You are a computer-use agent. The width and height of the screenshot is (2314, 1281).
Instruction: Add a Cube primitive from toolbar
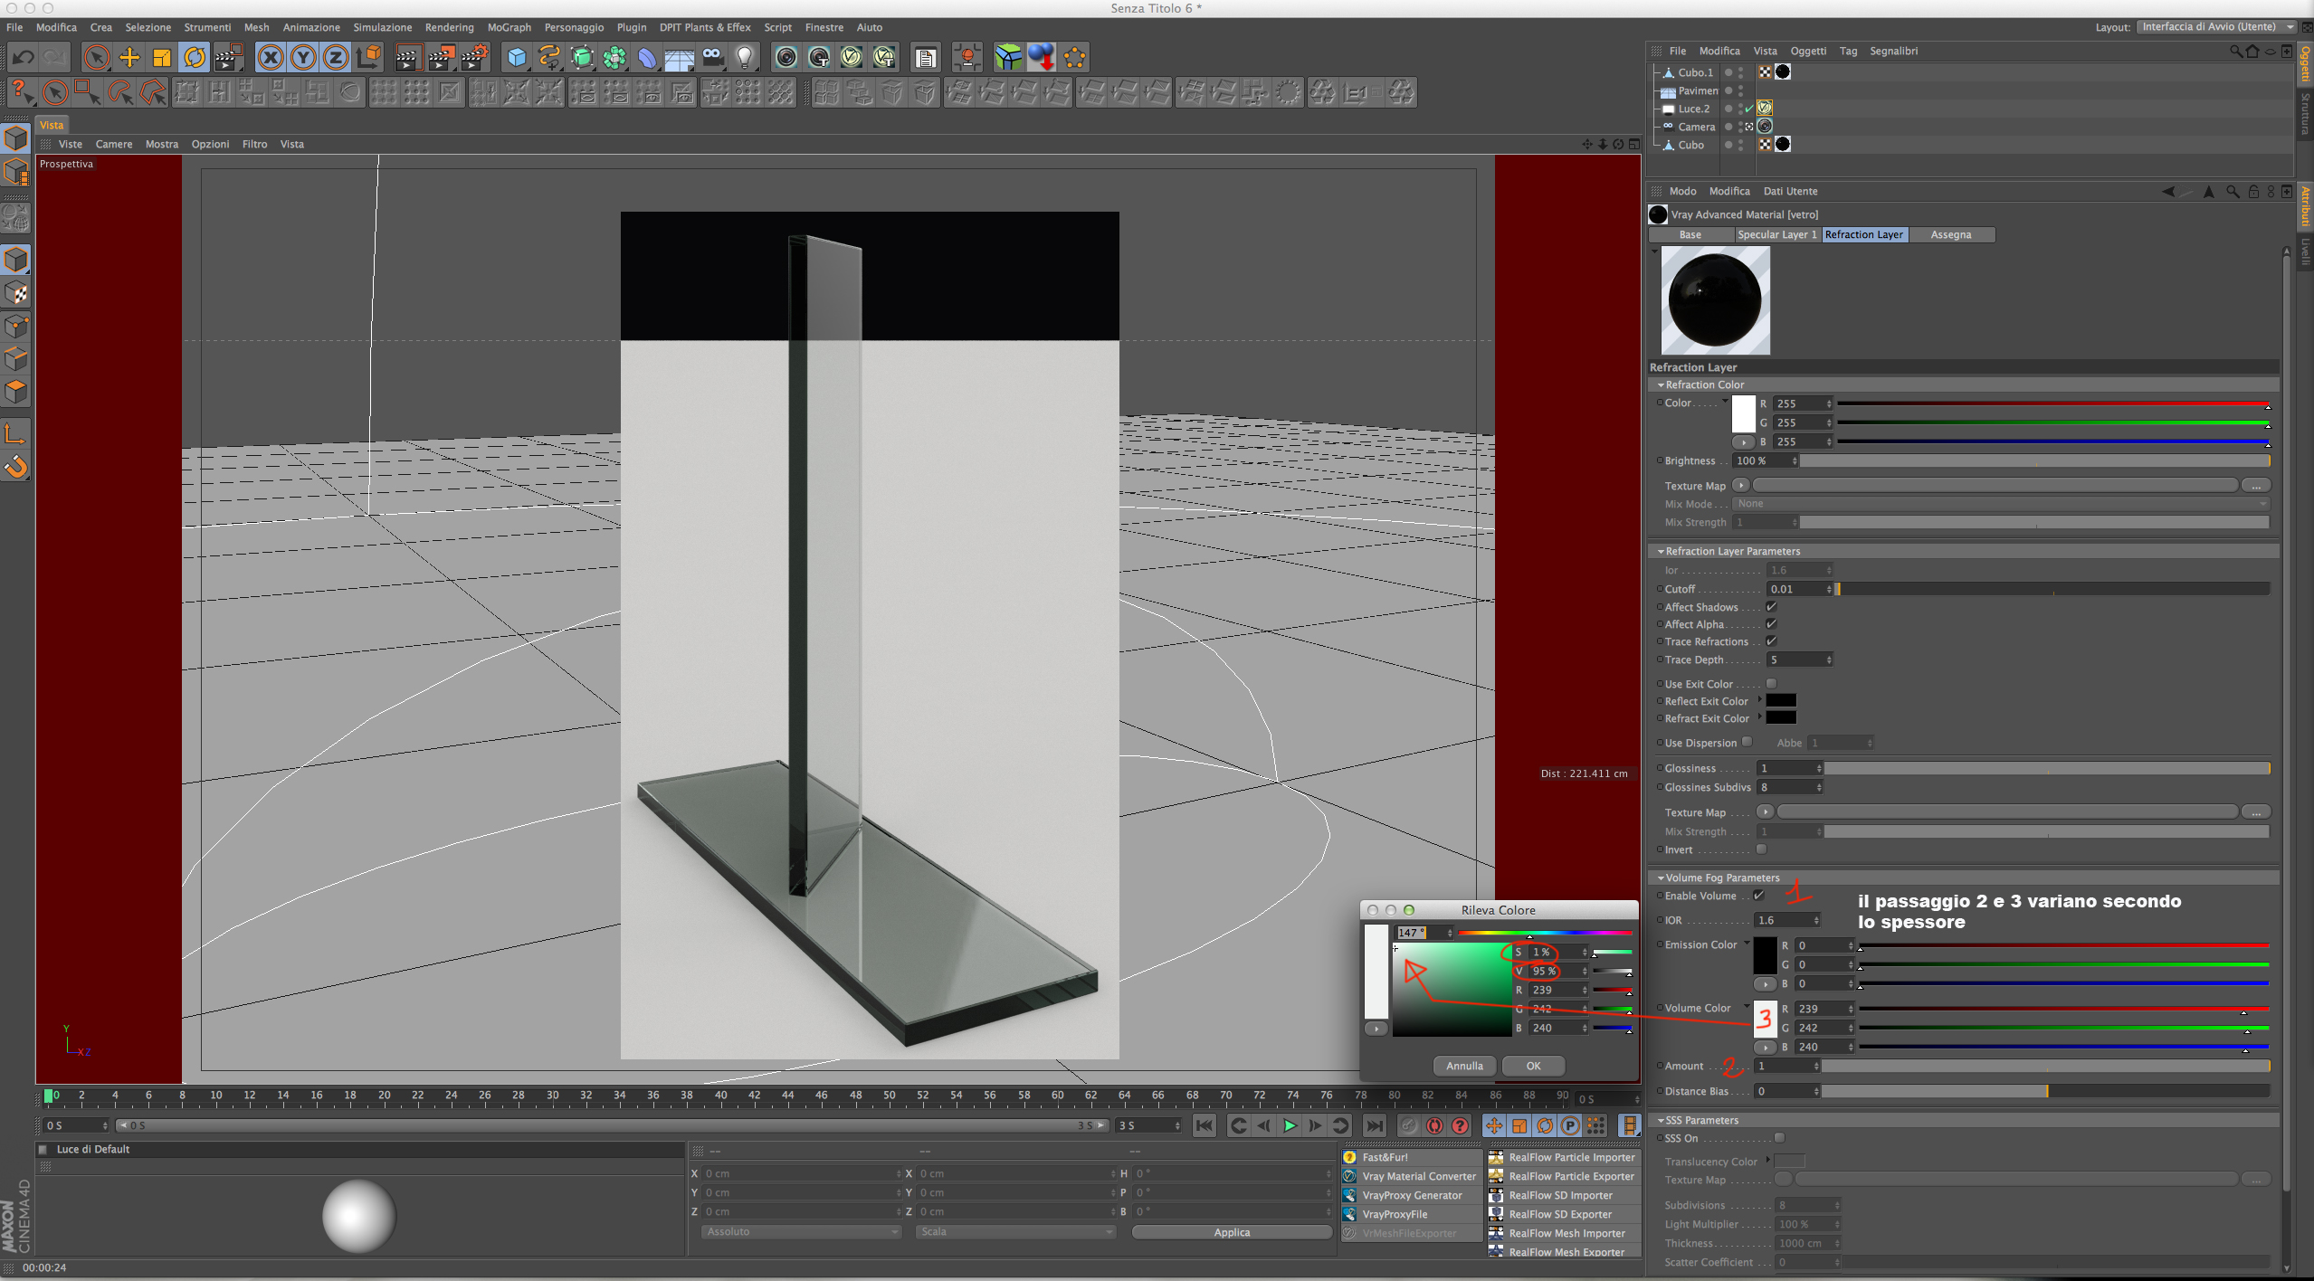coord(517,58)
